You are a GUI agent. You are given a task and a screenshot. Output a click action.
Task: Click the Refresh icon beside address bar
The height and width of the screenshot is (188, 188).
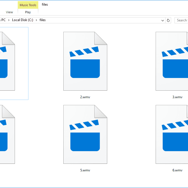click(168, 20)
